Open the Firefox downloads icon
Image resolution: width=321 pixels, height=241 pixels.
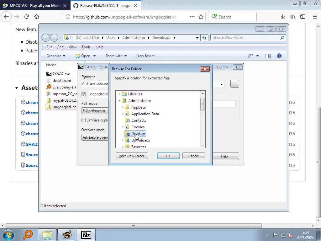(x=283, y=17)
